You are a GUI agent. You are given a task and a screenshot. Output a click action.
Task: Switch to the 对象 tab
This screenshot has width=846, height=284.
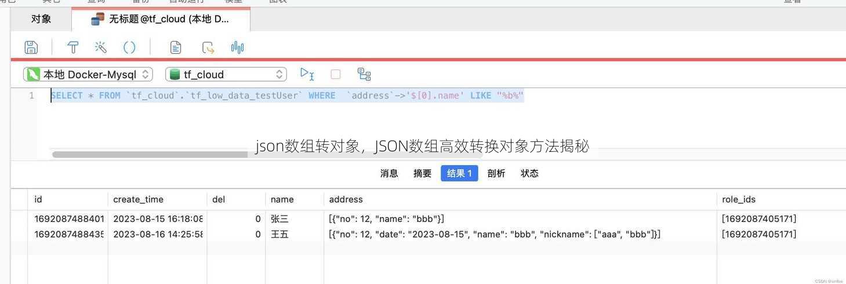[x=41, y=19]
